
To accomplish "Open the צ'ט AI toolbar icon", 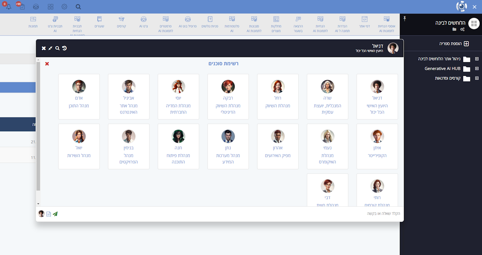I will click(x=143, y=22).
